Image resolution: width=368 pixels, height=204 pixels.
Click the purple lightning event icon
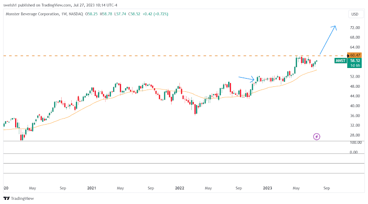316,136
